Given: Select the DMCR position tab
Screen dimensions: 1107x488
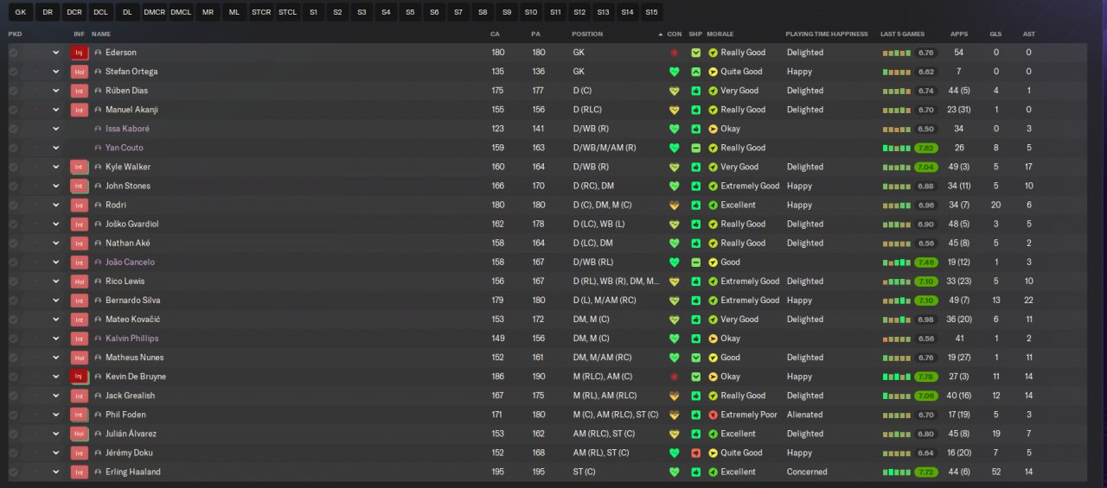Looking at the screenshot, I should coord(155,12).
